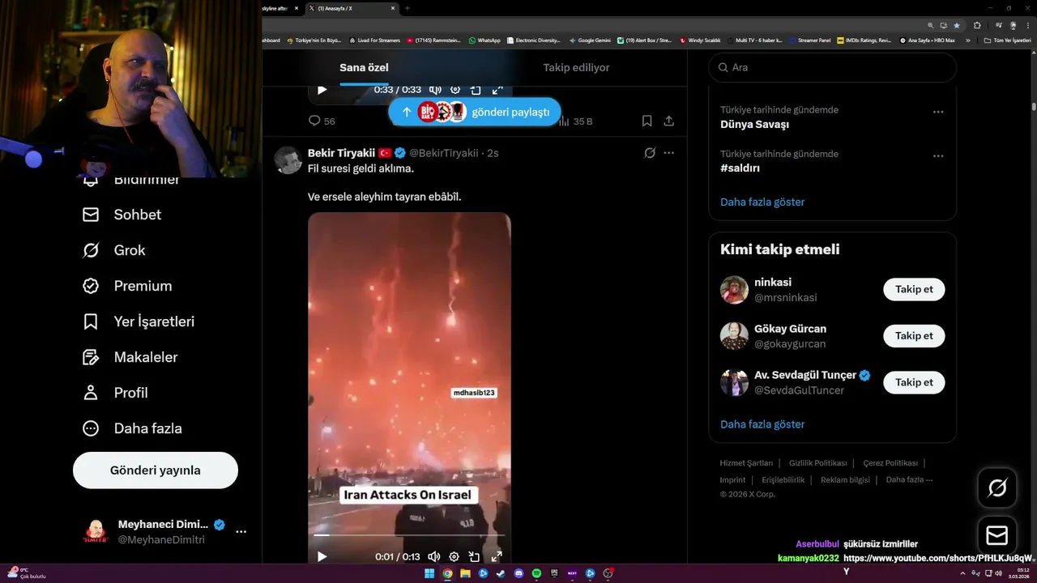This screenshot has width=1037, height=583.
Task: Open Discord from the taskbar
Action: [518, 573]
